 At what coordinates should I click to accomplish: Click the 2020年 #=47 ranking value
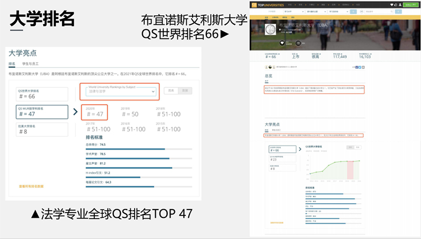[x=95, y=114]
